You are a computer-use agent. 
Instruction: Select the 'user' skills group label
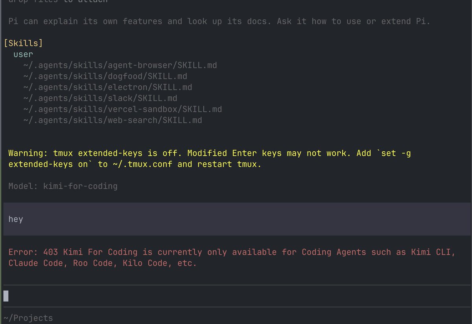pyautogui.click(x=23, y=54)
